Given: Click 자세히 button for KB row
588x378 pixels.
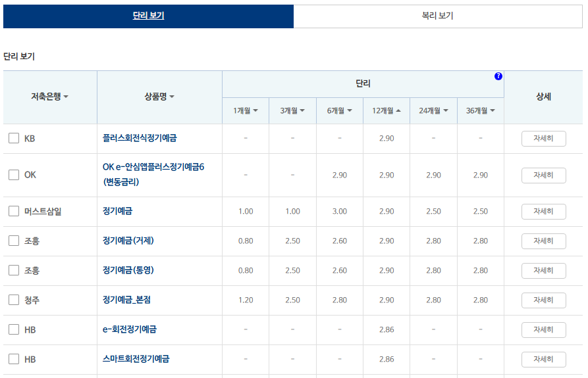Looking at the screenshot, I should point(543,139).
